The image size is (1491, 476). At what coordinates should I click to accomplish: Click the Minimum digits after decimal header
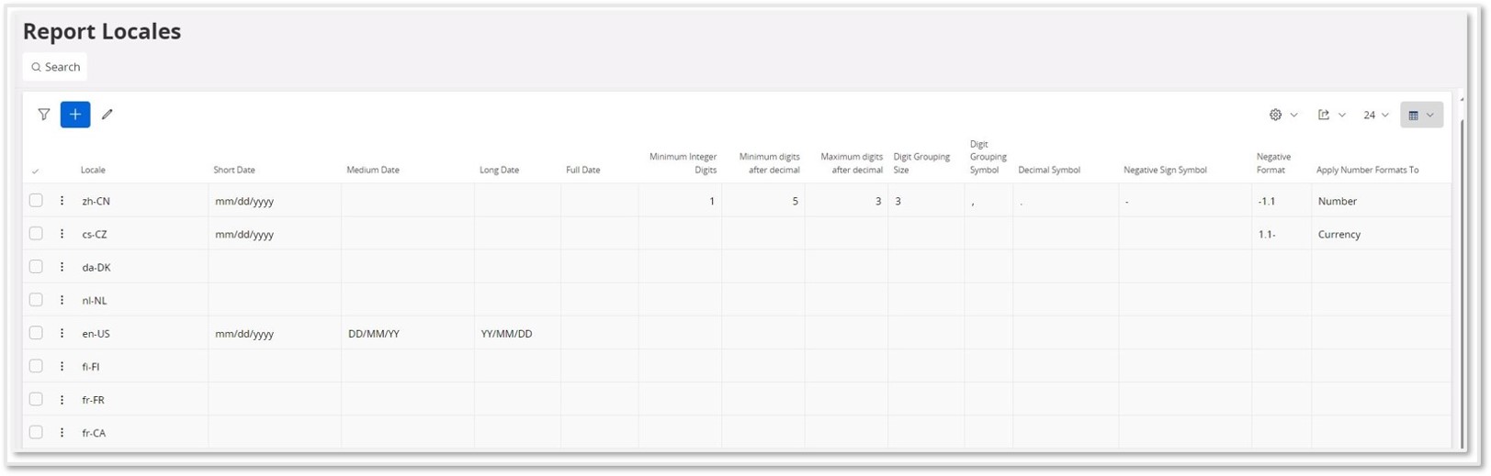(769, 163)
